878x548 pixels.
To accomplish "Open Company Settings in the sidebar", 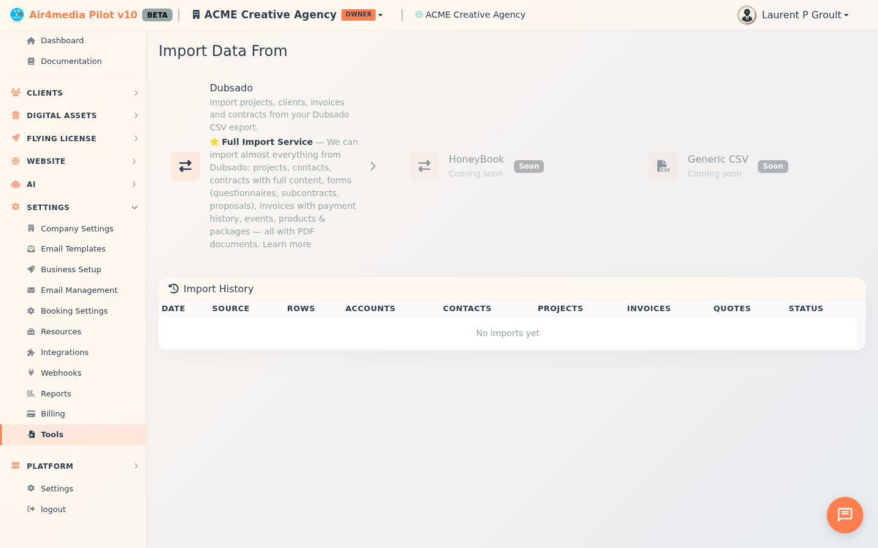I will click(77, 229).
